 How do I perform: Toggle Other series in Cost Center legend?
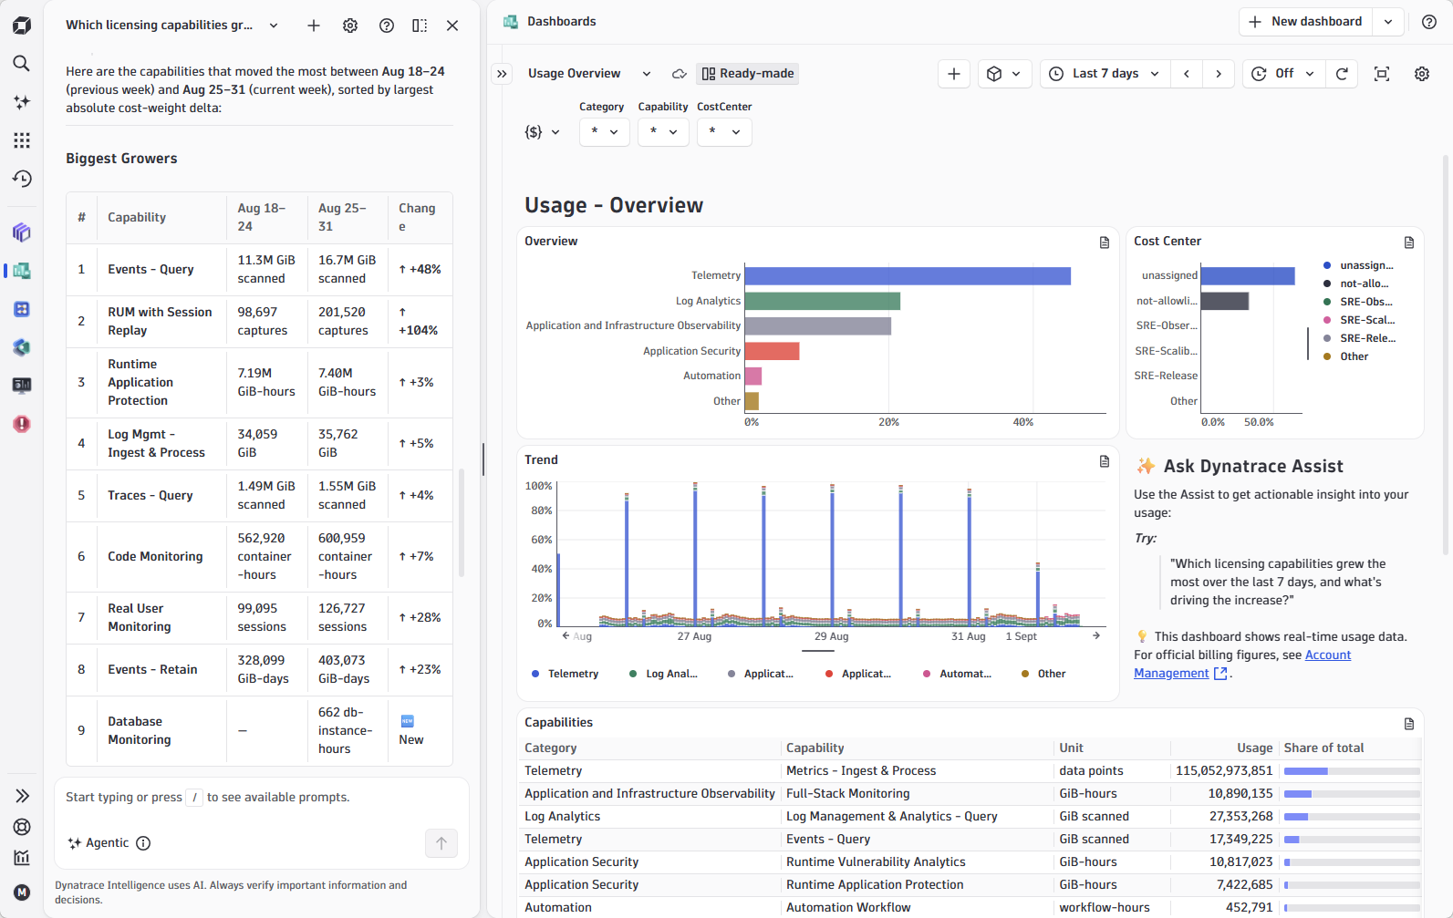pos(1345,356)
